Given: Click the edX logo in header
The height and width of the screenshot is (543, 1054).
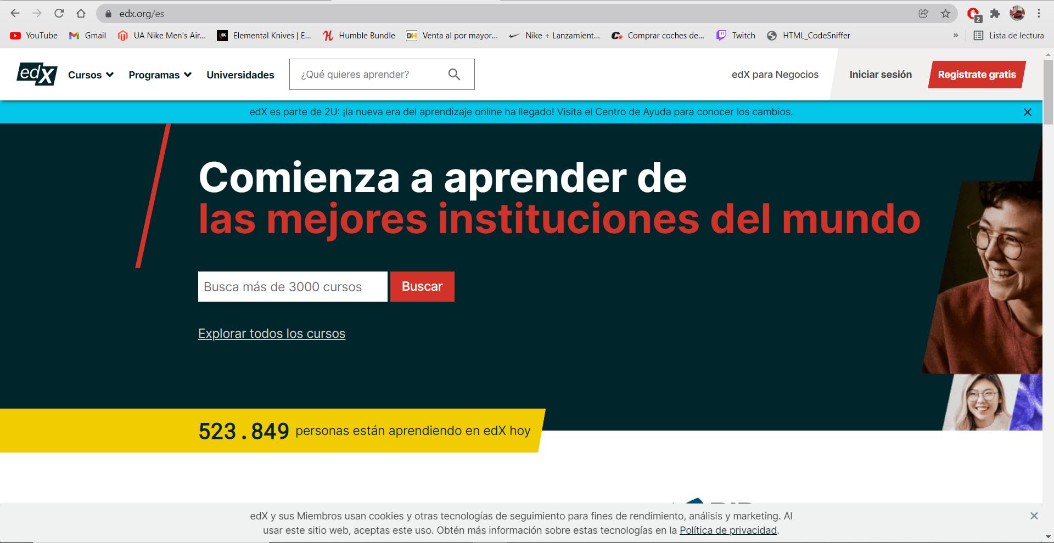Looking at the screenshot, I should [37, 74].
